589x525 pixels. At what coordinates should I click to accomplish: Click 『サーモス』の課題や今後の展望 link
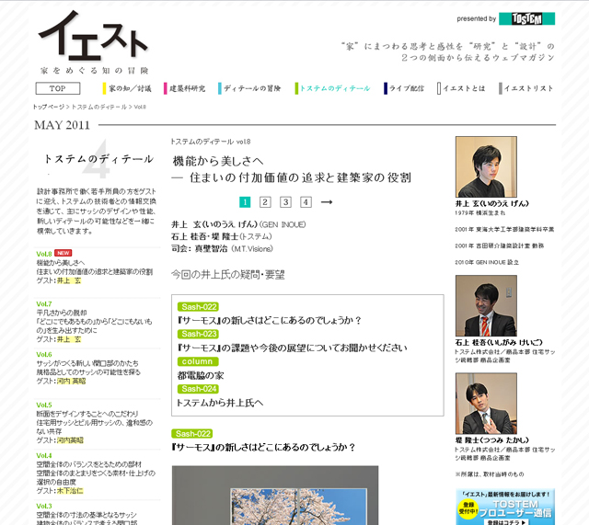pos(291,348)
